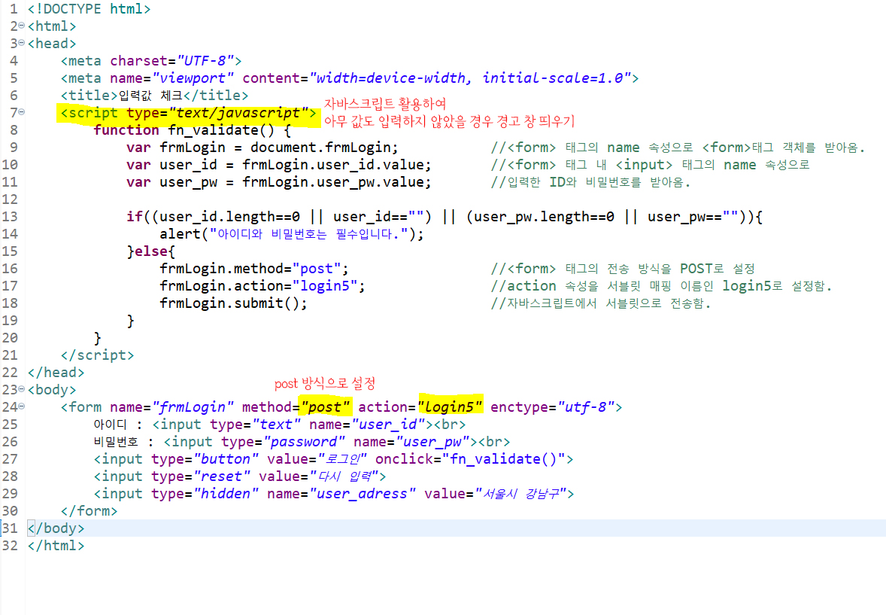Click the value "다시 입력" on line 28
This screenshot has width=886, height=615.
coord(319,476)
